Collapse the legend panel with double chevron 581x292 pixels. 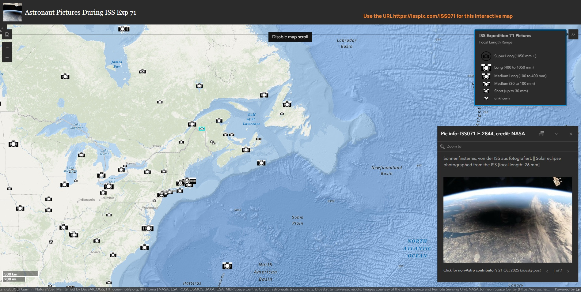[573, 34]
